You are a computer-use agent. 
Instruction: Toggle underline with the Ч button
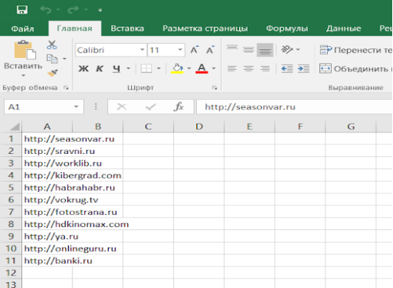click(x=117, y=69)
